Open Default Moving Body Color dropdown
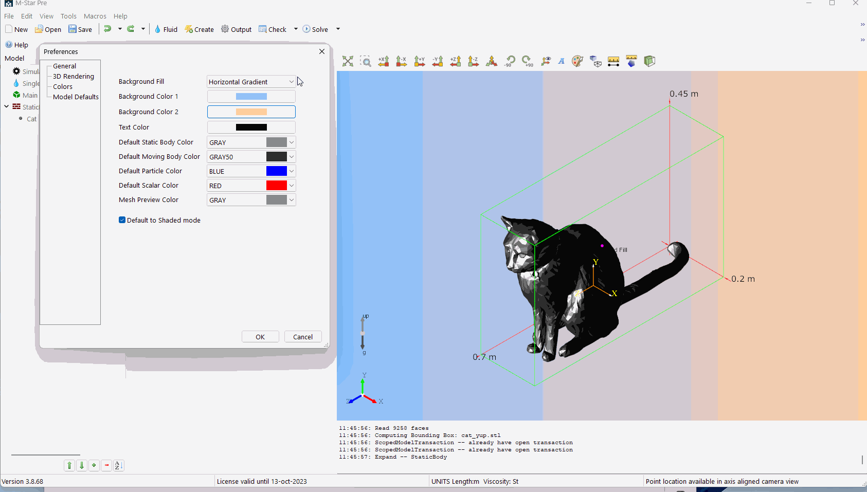Screen dimensions: 867x492 click(251, 157)
